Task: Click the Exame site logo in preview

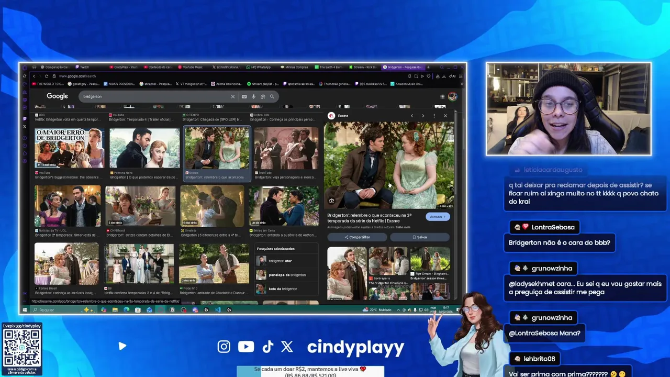Action: pos(331,116)
